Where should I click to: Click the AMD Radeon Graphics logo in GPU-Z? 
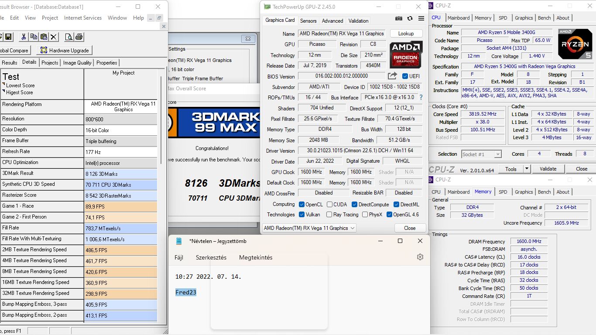[406, 55]
